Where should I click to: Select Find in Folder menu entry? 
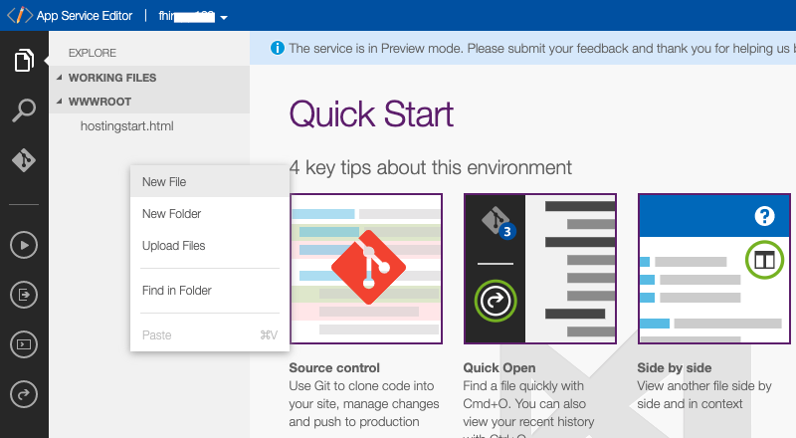pyautogui.click(x=210, y=291)
